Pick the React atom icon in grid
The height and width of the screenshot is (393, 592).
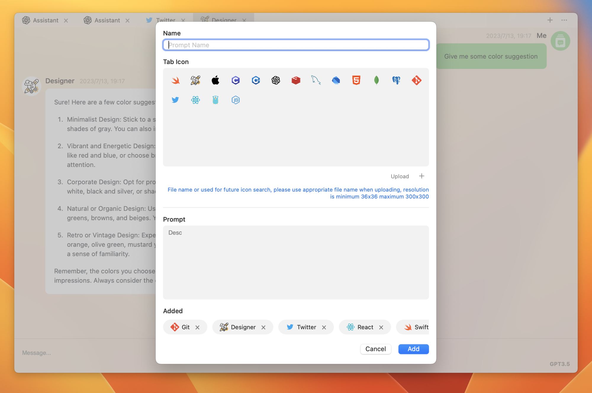pyautogui.click(x=195, y=100)
